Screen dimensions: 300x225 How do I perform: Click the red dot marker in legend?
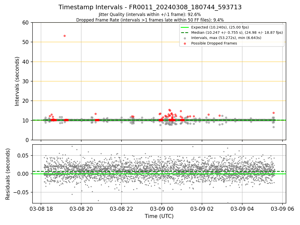185,43
